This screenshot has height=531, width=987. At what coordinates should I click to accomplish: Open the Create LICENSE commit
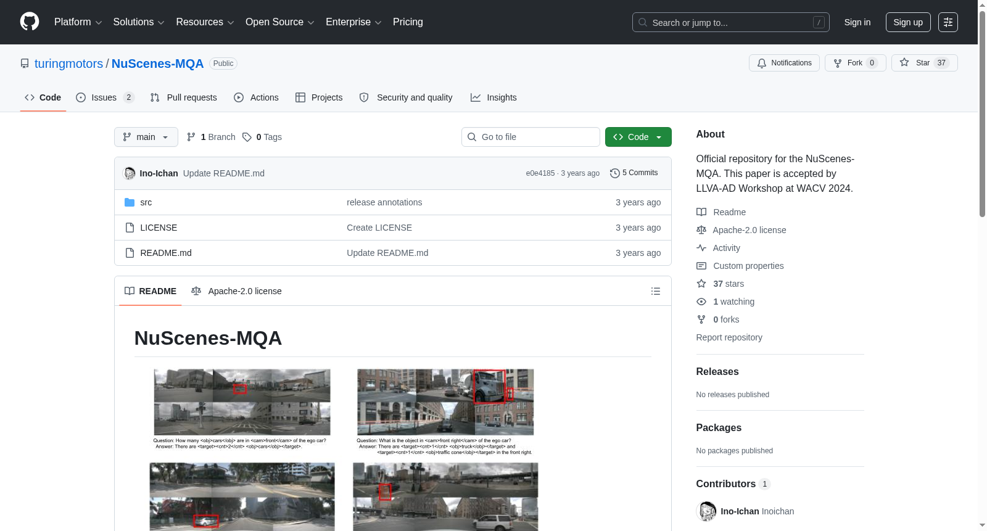(x=379, y=228)
